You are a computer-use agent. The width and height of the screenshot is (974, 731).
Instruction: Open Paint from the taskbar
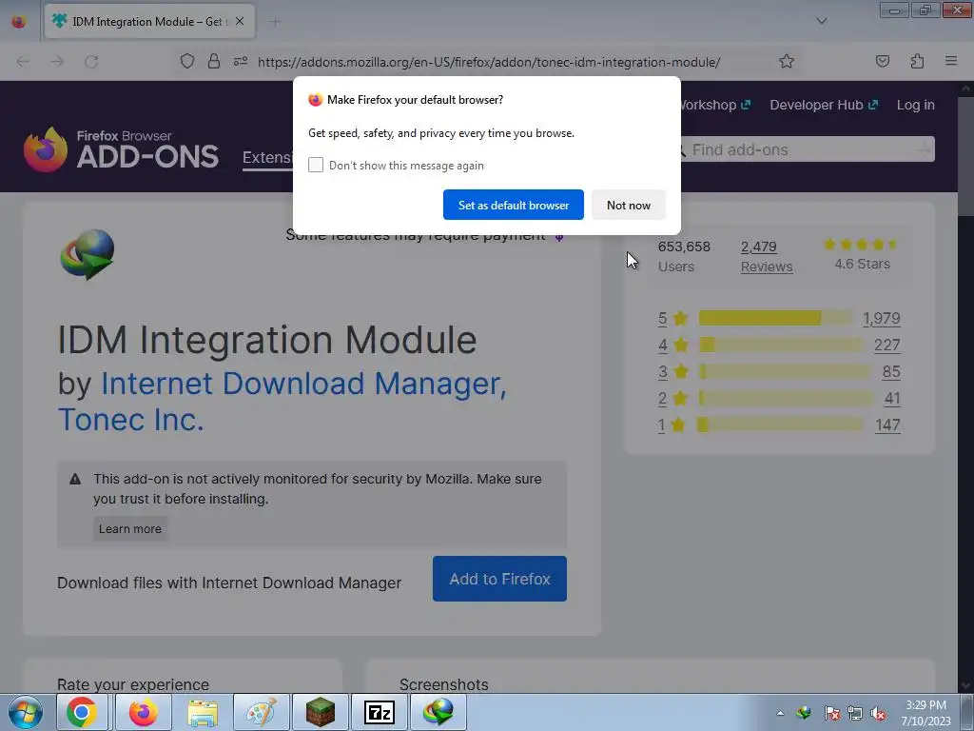coord(261,712)
